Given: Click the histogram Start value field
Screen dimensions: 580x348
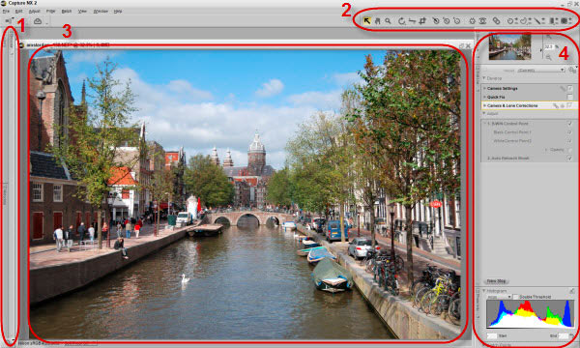Looking at the screenshot, I should pos(492,335).
